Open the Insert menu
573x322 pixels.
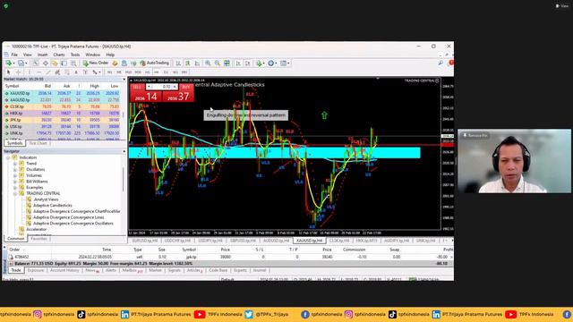pyautogui.click(x=42, y=55)
